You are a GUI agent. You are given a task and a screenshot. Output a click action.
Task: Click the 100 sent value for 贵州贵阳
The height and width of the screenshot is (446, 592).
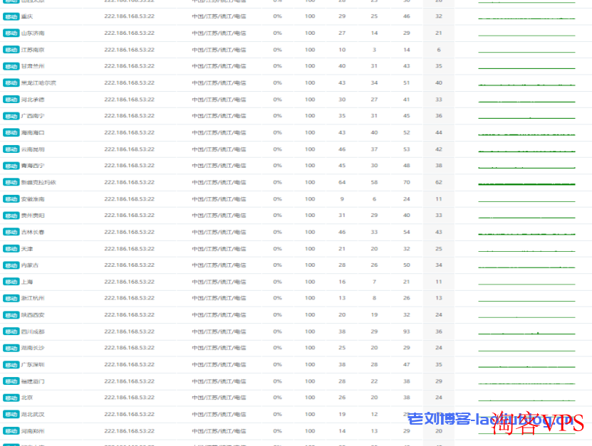pos(310,216)
